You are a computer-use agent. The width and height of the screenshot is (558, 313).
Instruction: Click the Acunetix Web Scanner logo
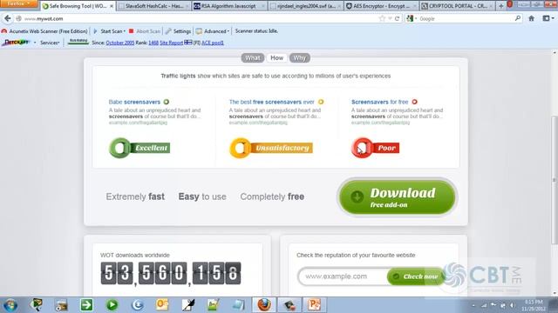coord(3,31)
